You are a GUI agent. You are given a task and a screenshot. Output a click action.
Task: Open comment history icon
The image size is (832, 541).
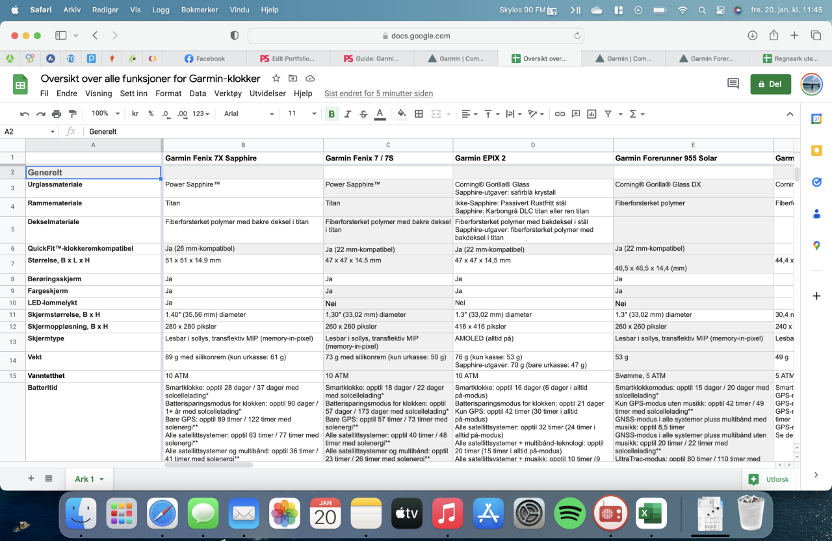click(733, 84)
